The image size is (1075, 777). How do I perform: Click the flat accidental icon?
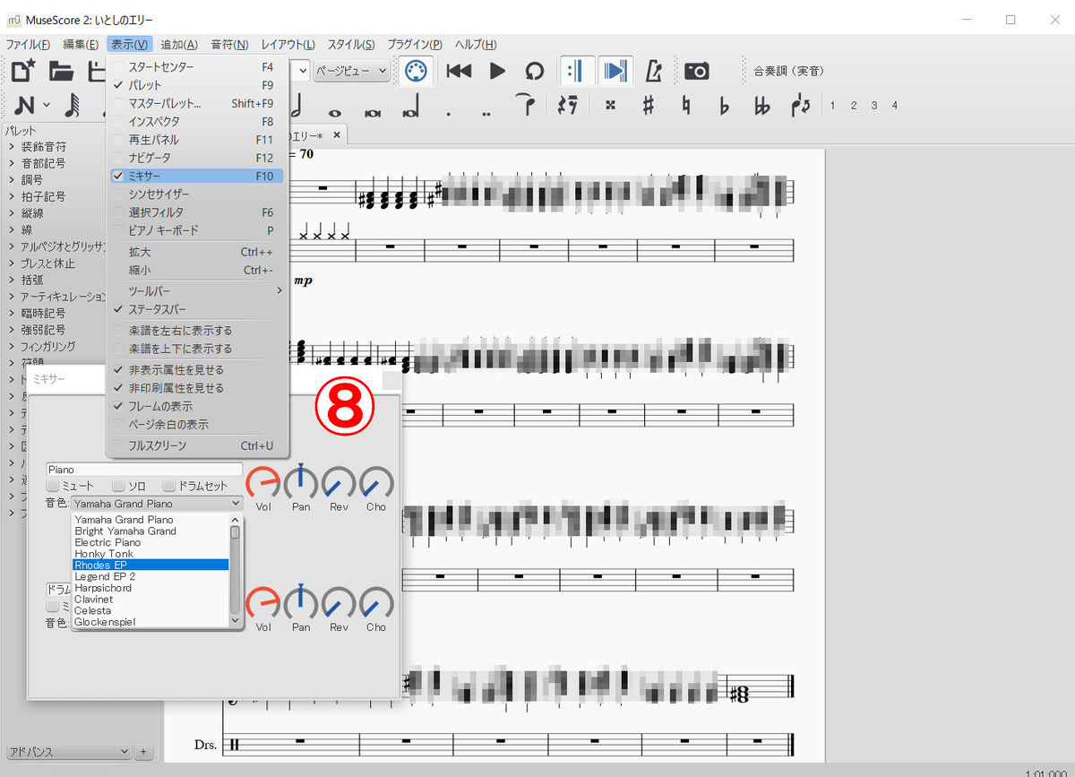[x=724, y=105]
